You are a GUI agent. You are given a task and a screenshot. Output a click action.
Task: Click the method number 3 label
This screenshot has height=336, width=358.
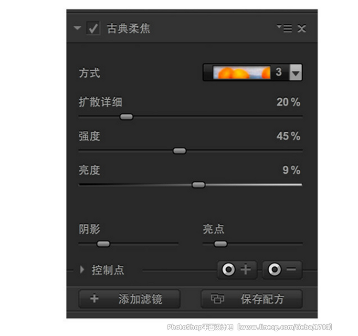(279, 72)
